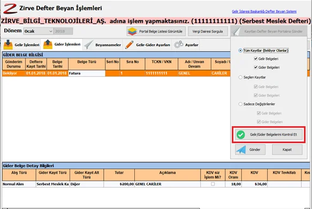Viewport: 312px width, 209px height.
Task: Toggle Gelir Belgeleri under Seçilen Kayıtlar
Action: click(256, 87)
